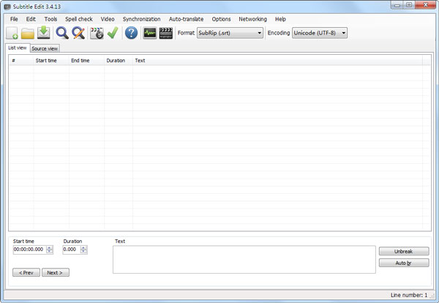Open the Auto-translate menu

click(x=186, y=19)
